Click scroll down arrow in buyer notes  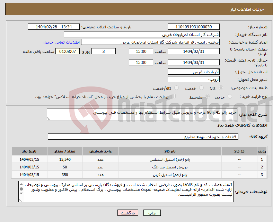(21, 194)
